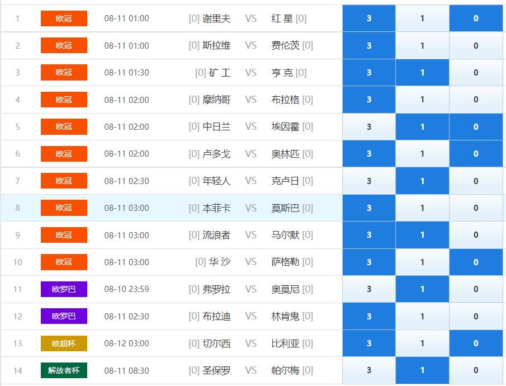
Task: Click match time 08-10 23:59
Action: pos(126,289)
